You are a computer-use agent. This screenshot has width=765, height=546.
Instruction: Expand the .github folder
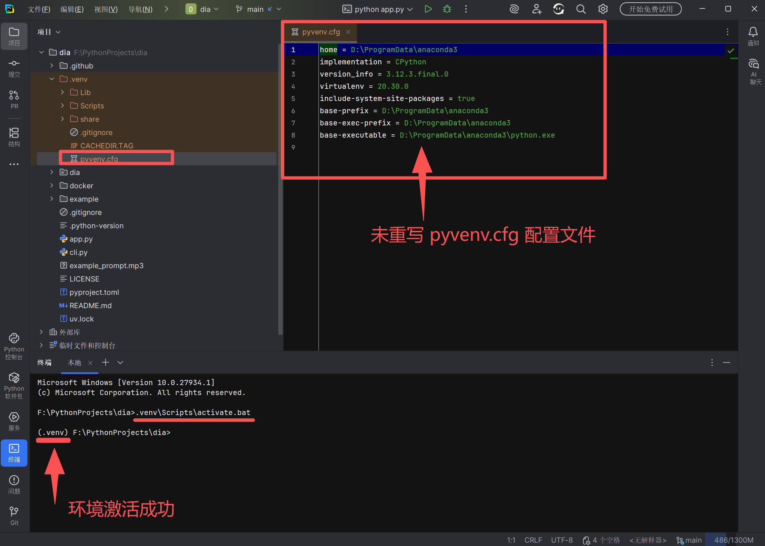point(52,66)
